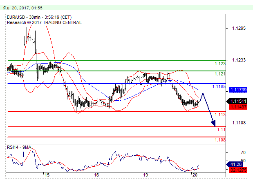Click the date header 'มิ.ย. 20, 2017, 01:55'
Viewport: 253px width, 181px height.
point(23,8)
